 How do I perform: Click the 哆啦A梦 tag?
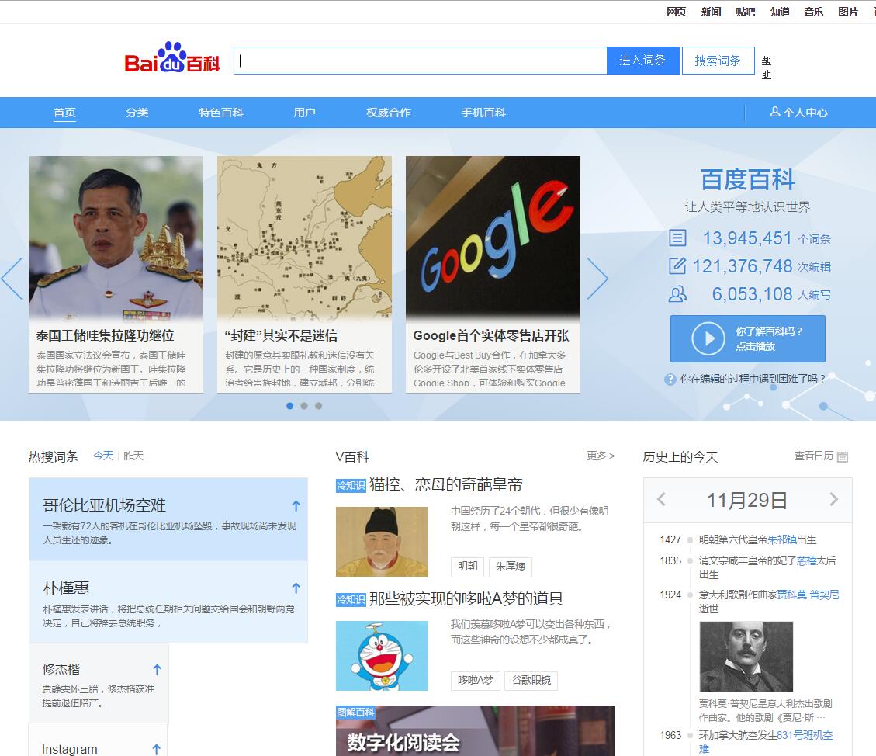coord(476,680)
